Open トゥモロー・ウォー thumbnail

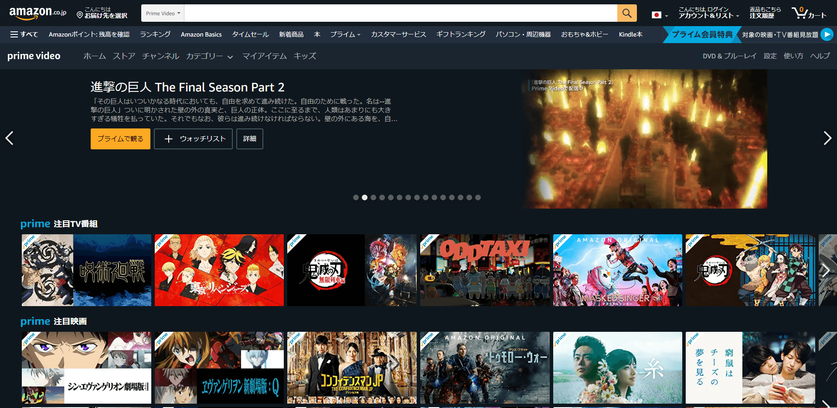pyautogui.click(x=485, y=368)
